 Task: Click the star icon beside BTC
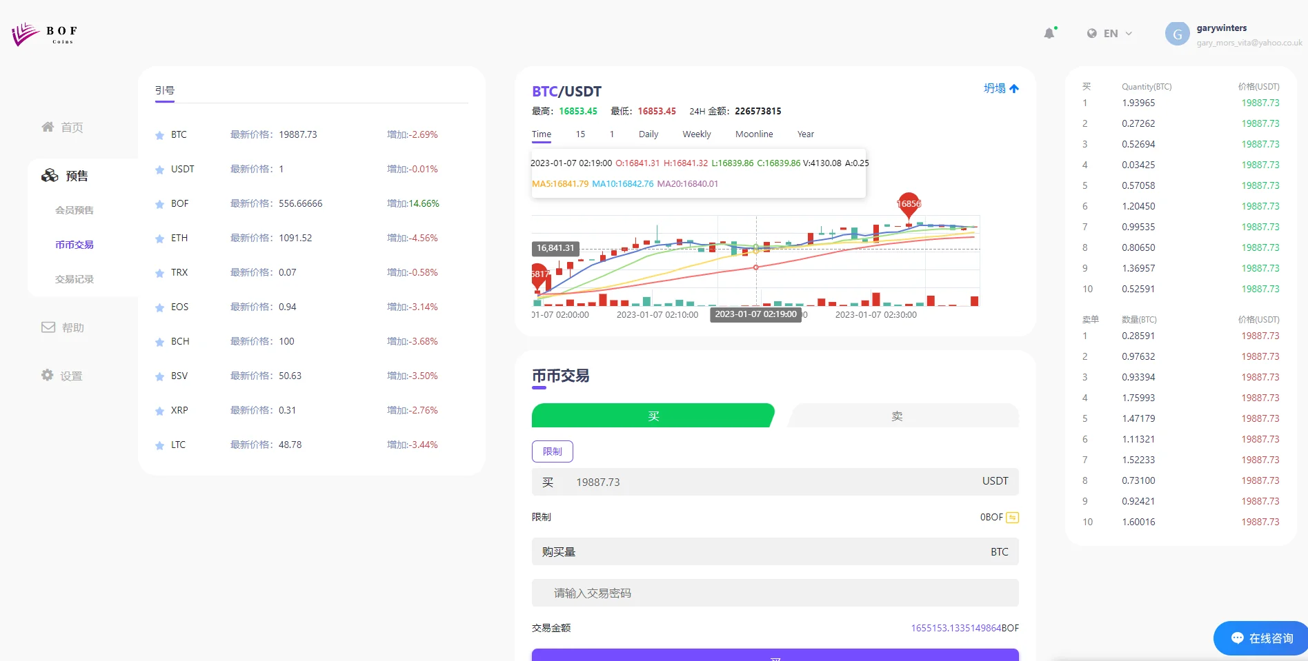point(159,135)
